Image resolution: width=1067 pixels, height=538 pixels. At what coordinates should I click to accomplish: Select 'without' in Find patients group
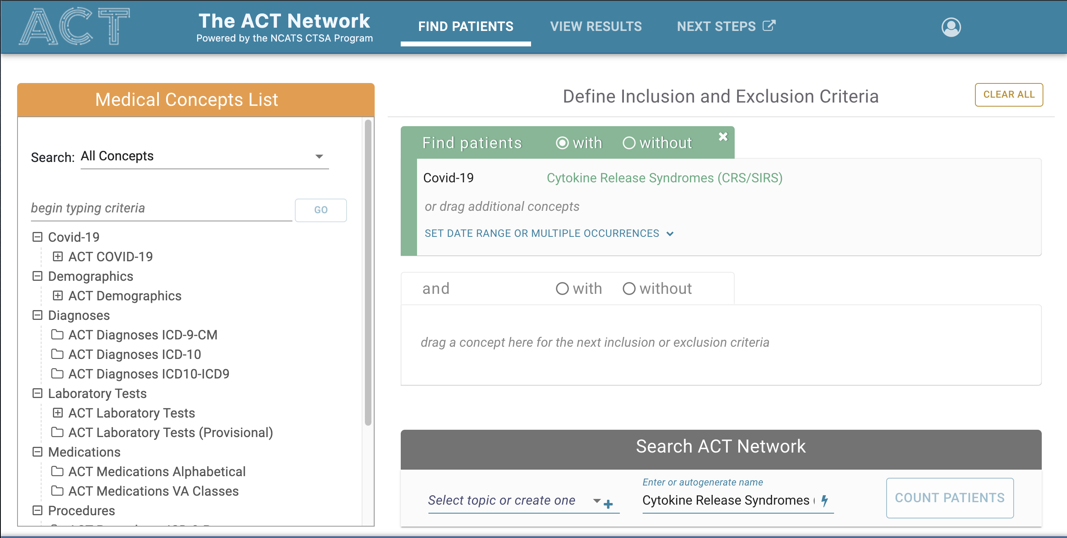(x=629, y=143)
